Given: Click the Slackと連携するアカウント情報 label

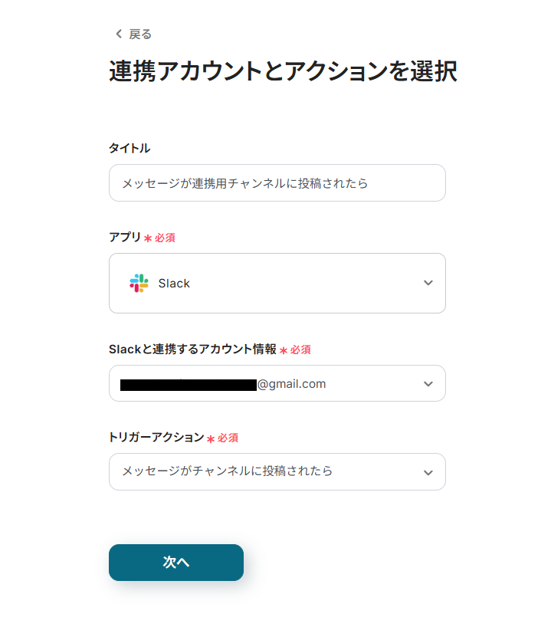Looking at the screenshot, I should (192, 349).
